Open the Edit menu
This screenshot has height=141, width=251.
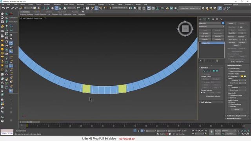click(9, 4)
